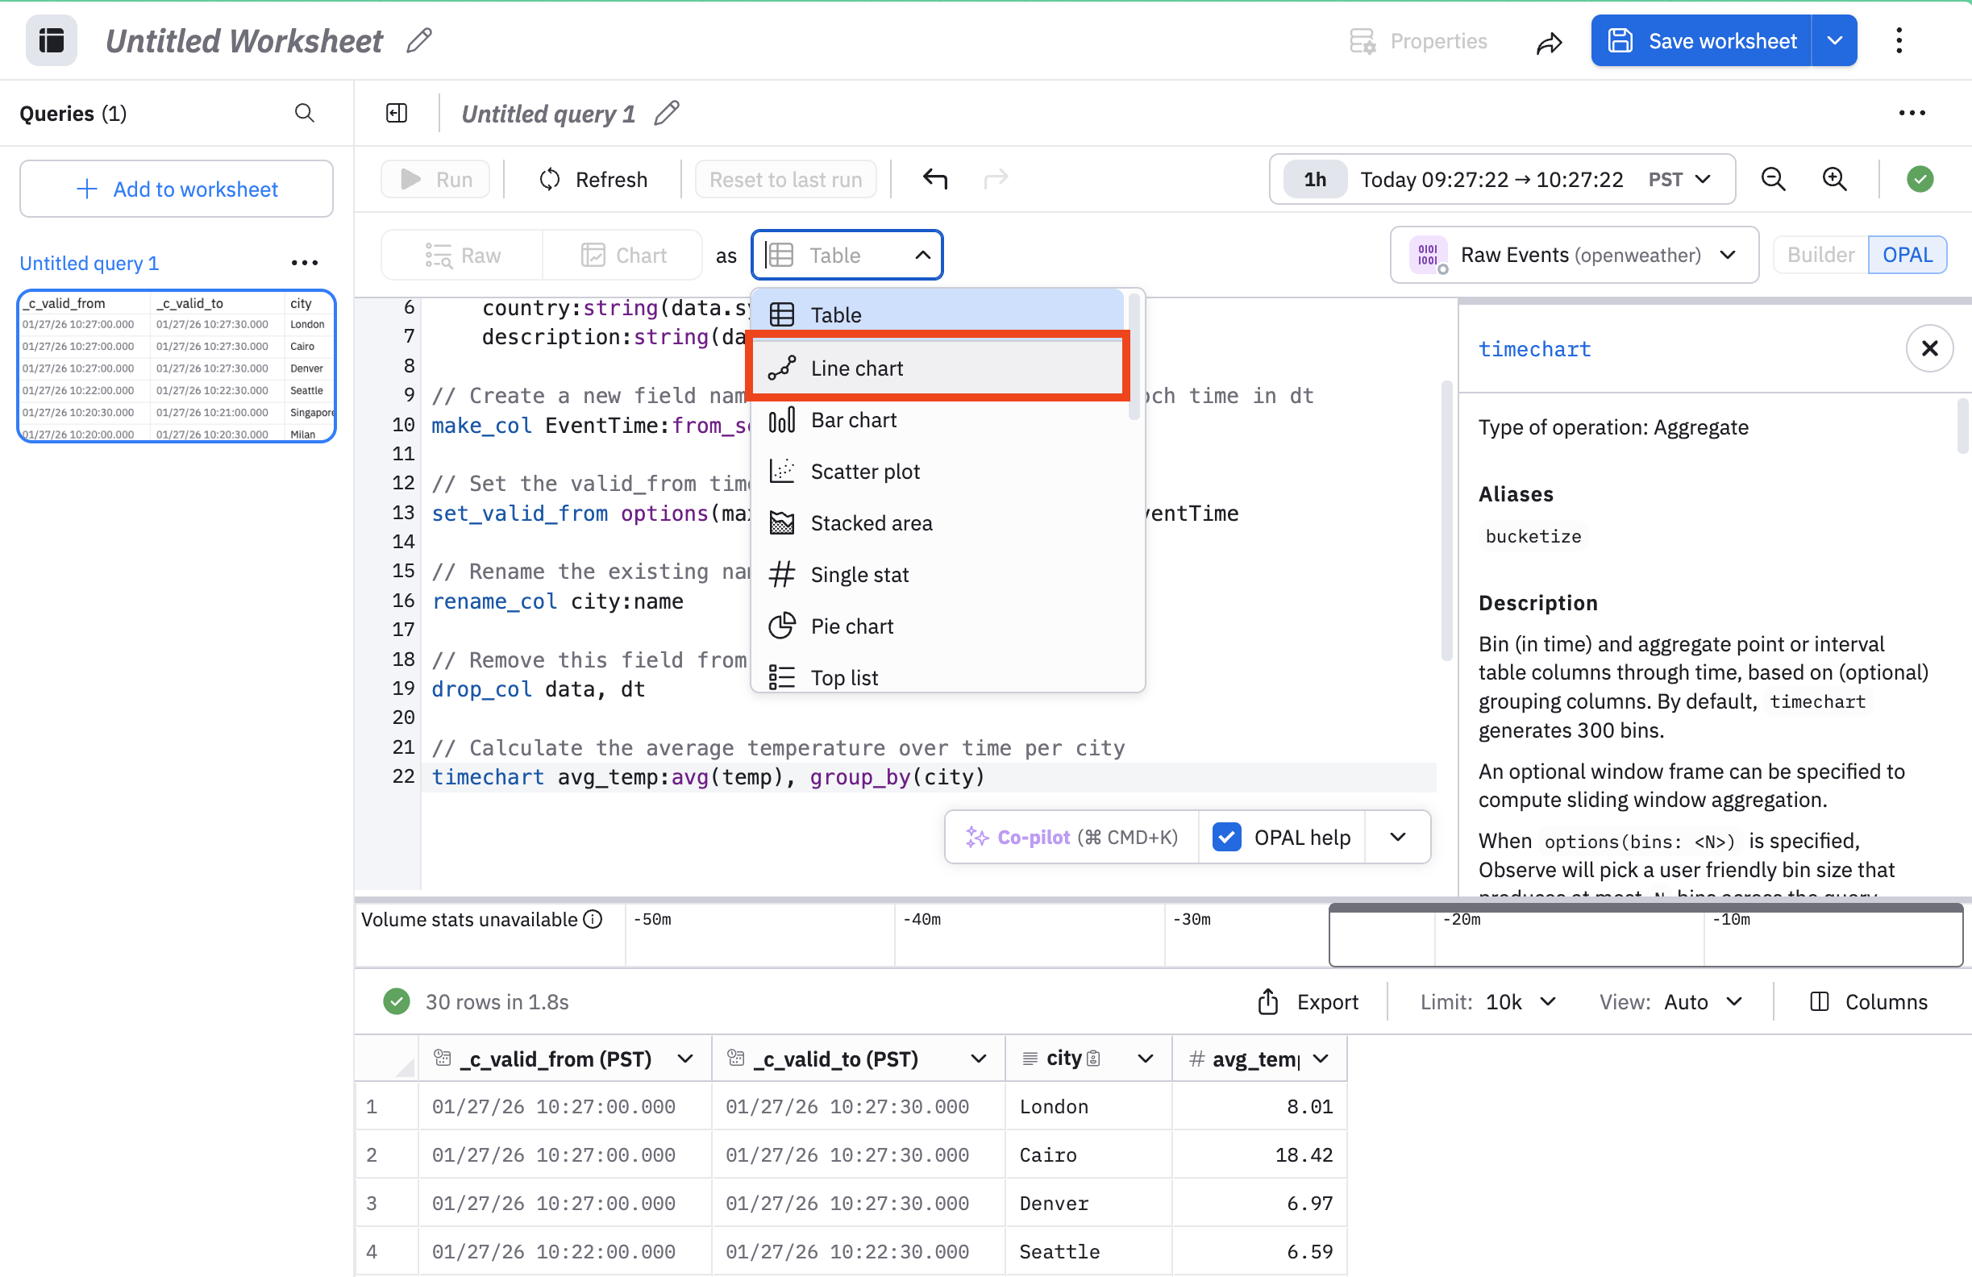This screenshot has width=1972, height=1277.
Task: Click the Add to worksheet button
Action: point(177,189)
